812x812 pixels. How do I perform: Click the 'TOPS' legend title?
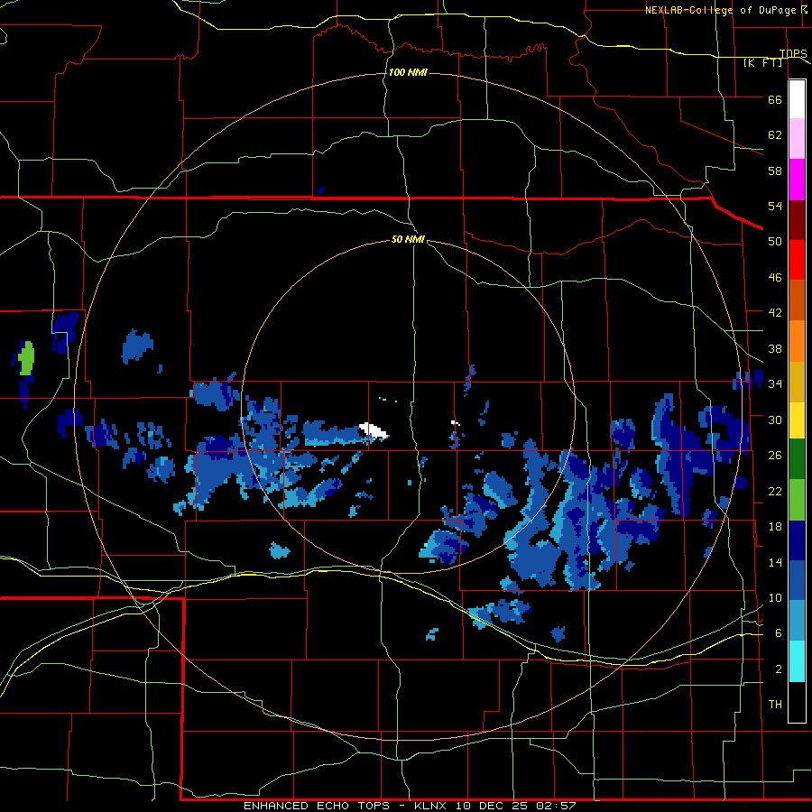click(x=793, y=53)
